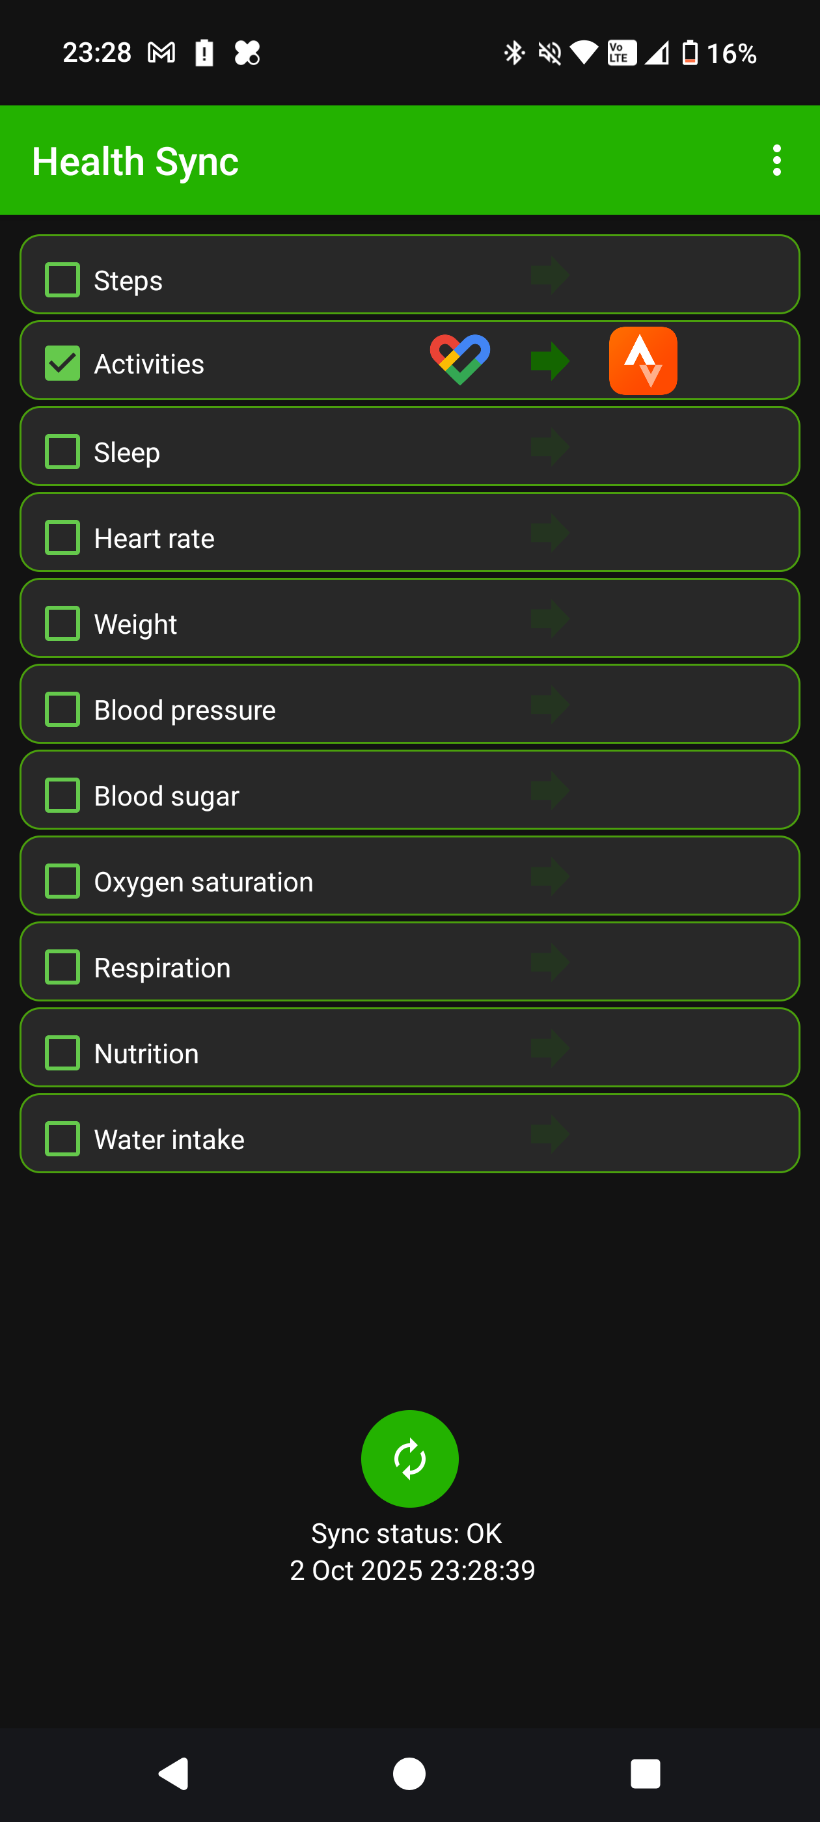Tap the Blood pressure row label
The width and height of the screenshot is (820, 1822).
pos(185,710)
